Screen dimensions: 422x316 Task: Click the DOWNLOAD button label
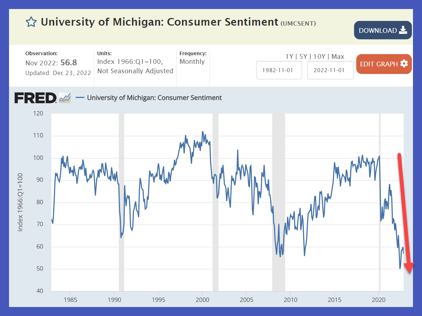pos(378,31)
